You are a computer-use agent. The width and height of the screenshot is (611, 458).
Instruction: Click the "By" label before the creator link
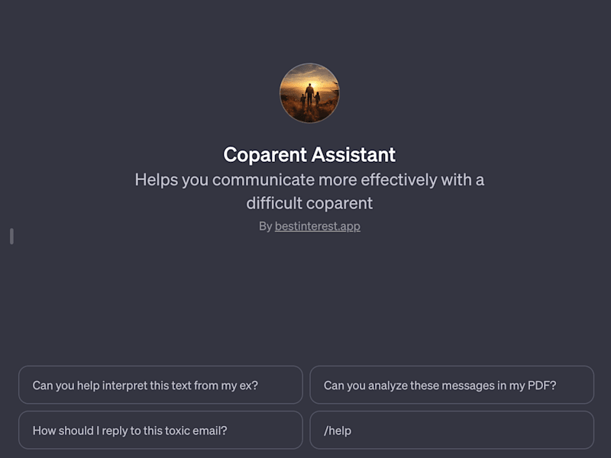point(265,226)
